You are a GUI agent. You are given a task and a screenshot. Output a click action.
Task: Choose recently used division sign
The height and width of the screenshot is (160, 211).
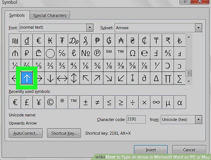tap(132, 102)
